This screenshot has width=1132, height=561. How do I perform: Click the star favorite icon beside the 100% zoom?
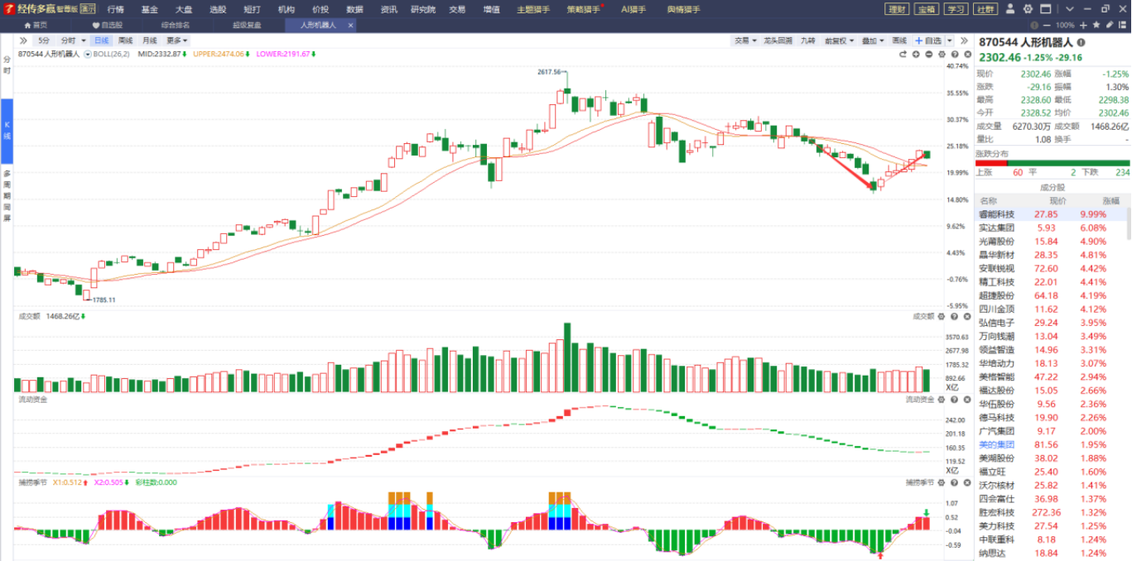click(x=1097, y=26)
